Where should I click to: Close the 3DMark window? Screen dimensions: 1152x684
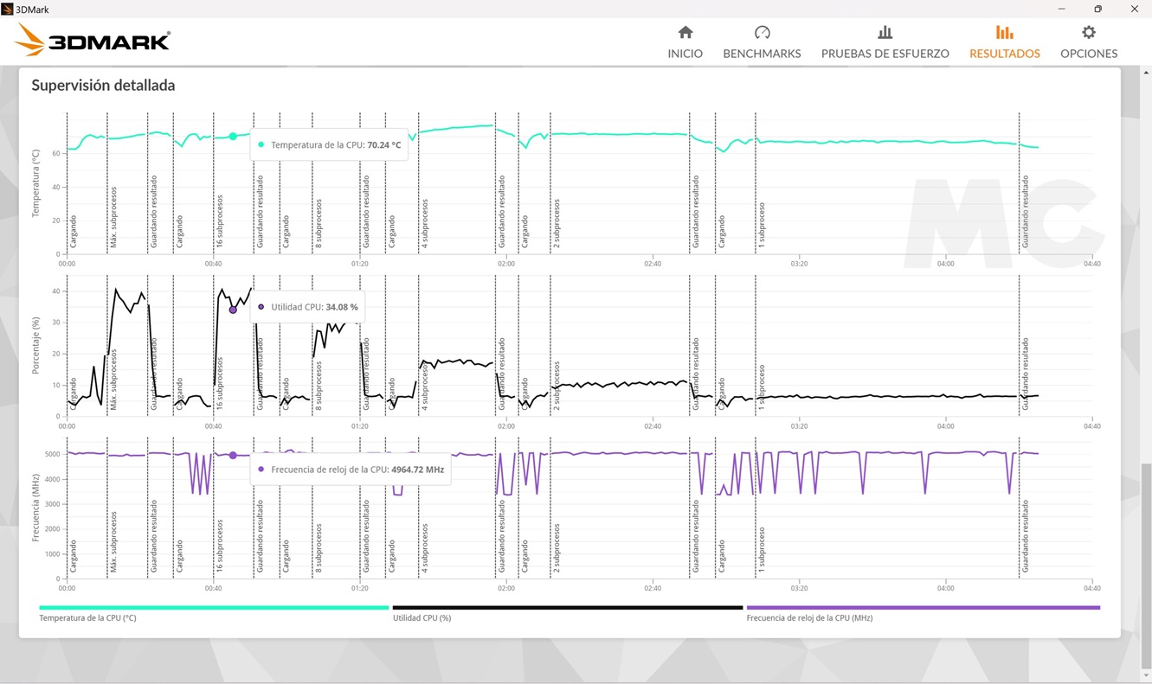(1134, 10)
